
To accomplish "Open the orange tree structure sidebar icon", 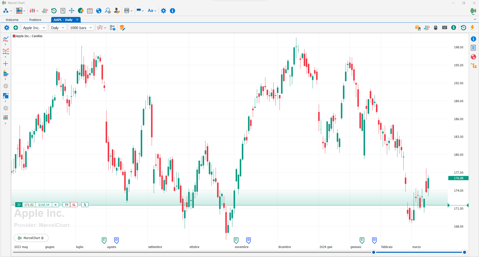I will (x=474, y=66).
